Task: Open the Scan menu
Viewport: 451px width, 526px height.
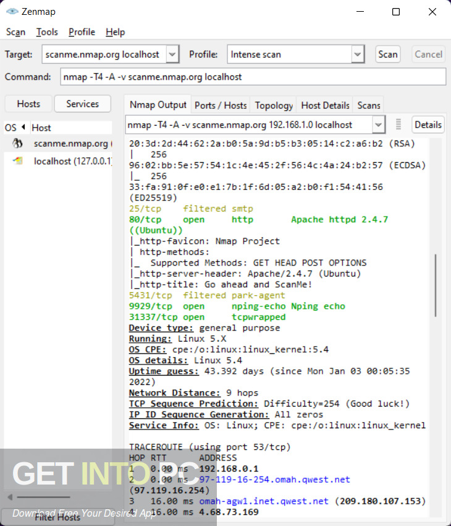Action: tap(15, 32)
